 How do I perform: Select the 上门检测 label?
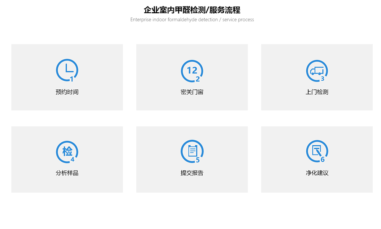click(317, 92)
